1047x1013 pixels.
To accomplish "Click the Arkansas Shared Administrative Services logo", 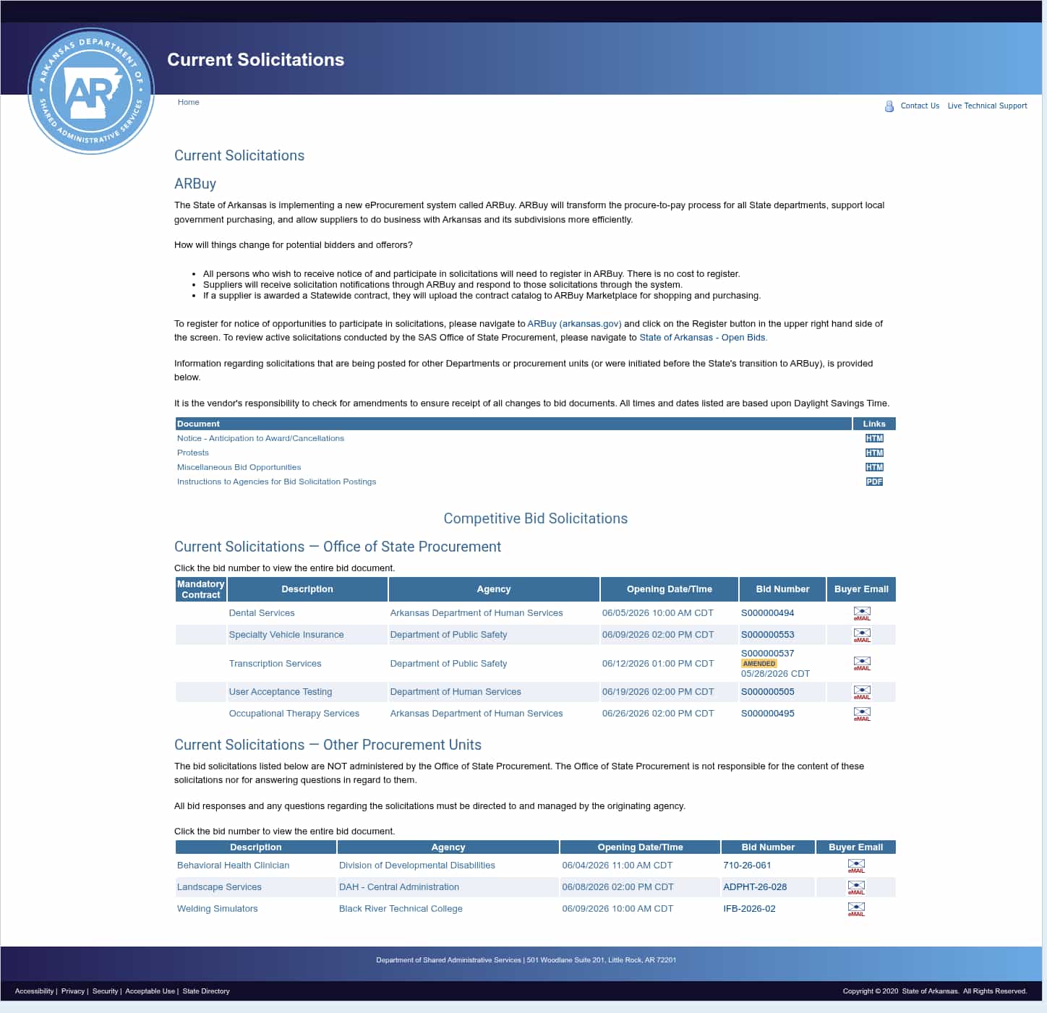I will 91,91.
